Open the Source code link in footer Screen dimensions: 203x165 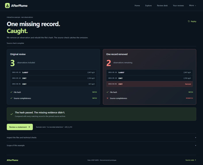pos(191,160)
